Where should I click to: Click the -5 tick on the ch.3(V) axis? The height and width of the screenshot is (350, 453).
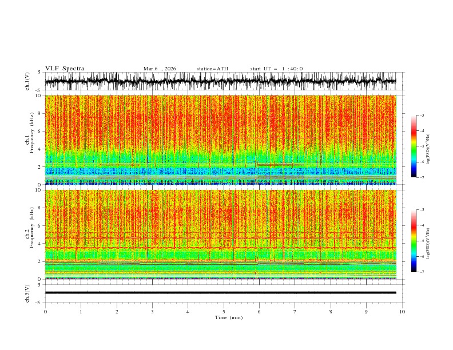click(x=38, y=303)
